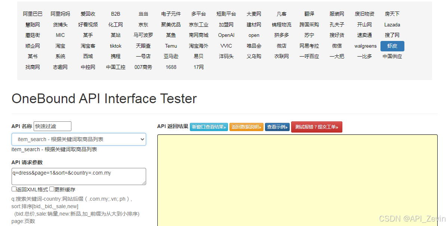Viewport: 447px width, 226px height.
Task: Tick the 更新缓存 checkbox
Action: pos(52,189)
